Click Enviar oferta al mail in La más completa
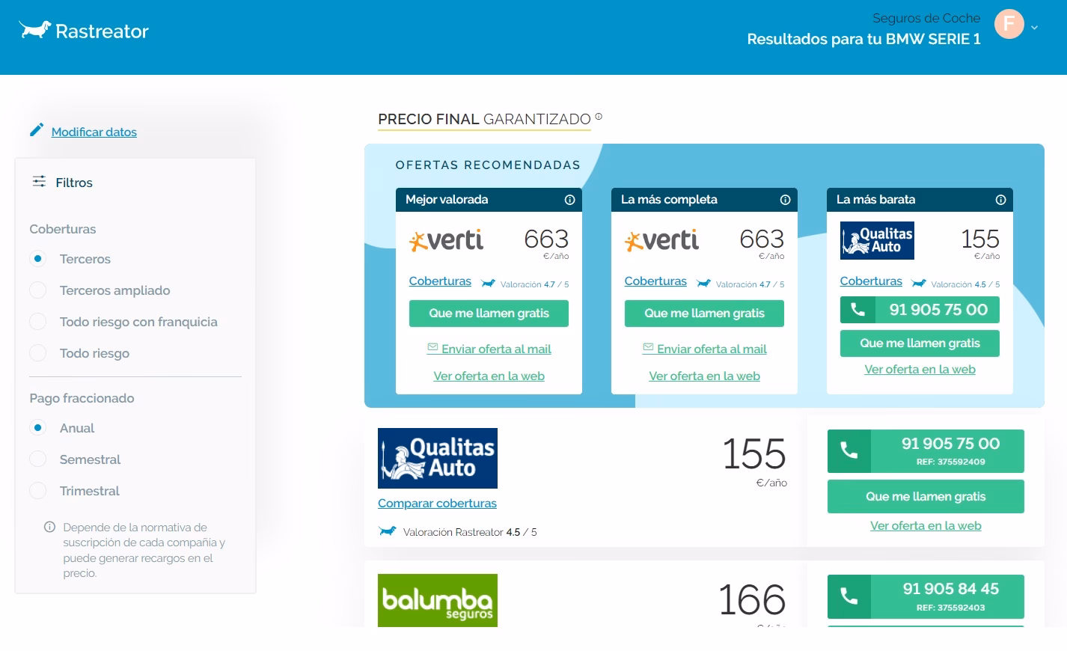Image resolution: width=1067 pixels, height=651 pixels. click(711, 349)
